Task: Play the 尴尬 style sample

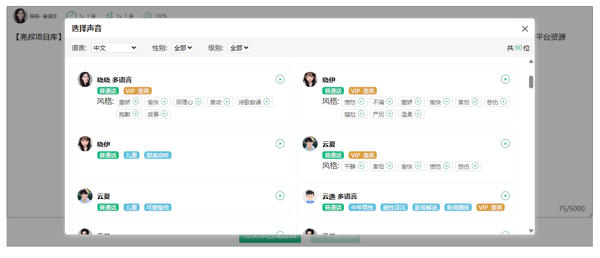Action: (x=361, y=114)
